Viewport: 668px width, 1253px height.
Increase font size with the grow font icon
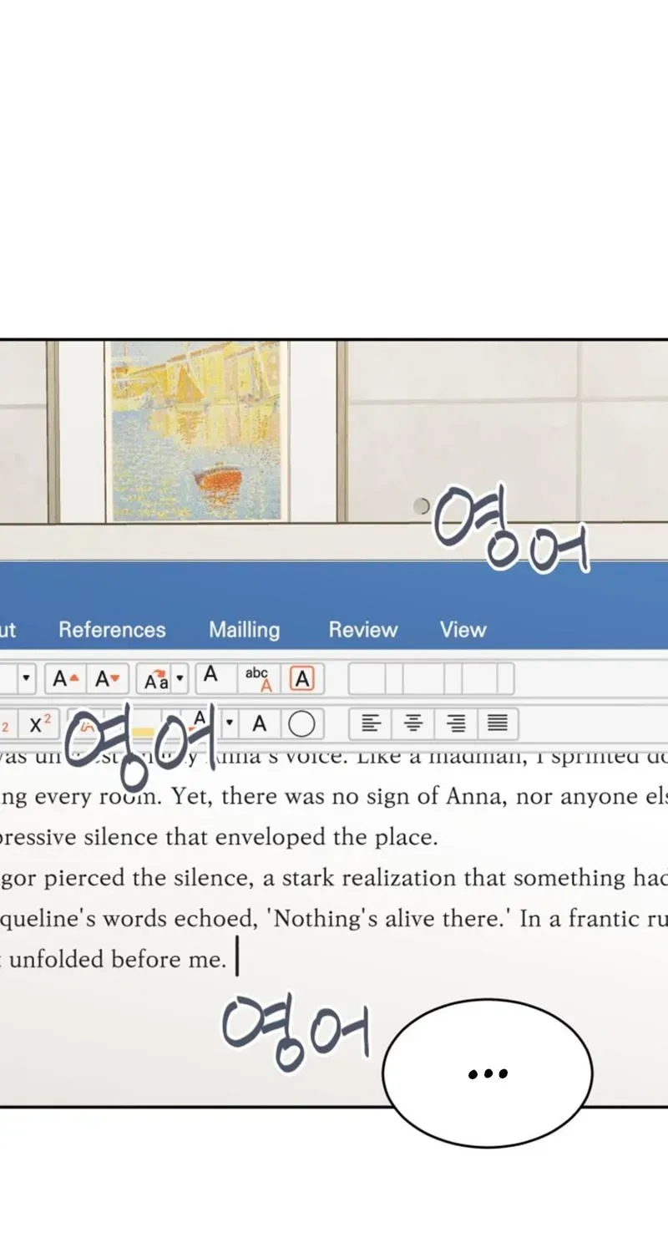pyautogui.click(x=66, y=680)
